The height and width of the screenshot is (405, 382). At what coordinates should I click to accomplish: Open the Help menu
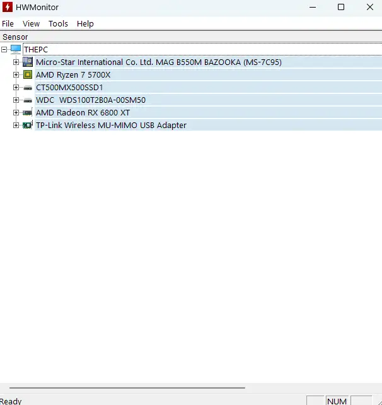coord(85,24)
